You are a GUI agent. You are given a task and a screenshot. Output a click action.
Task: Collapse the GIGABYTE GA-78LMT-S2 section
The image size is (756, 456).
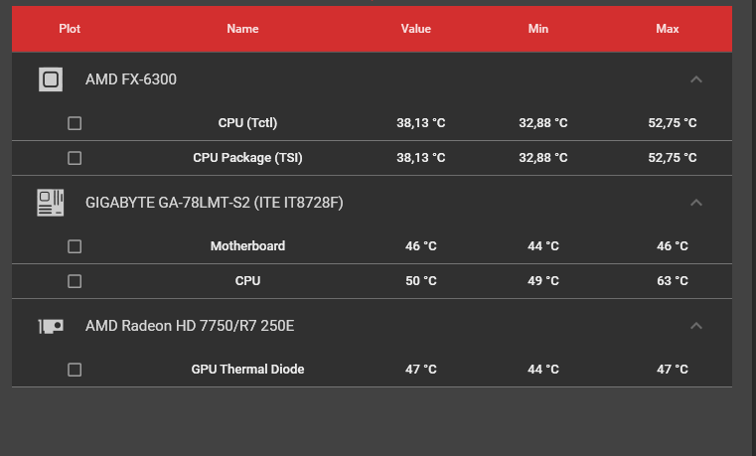[x=696, y=203]
